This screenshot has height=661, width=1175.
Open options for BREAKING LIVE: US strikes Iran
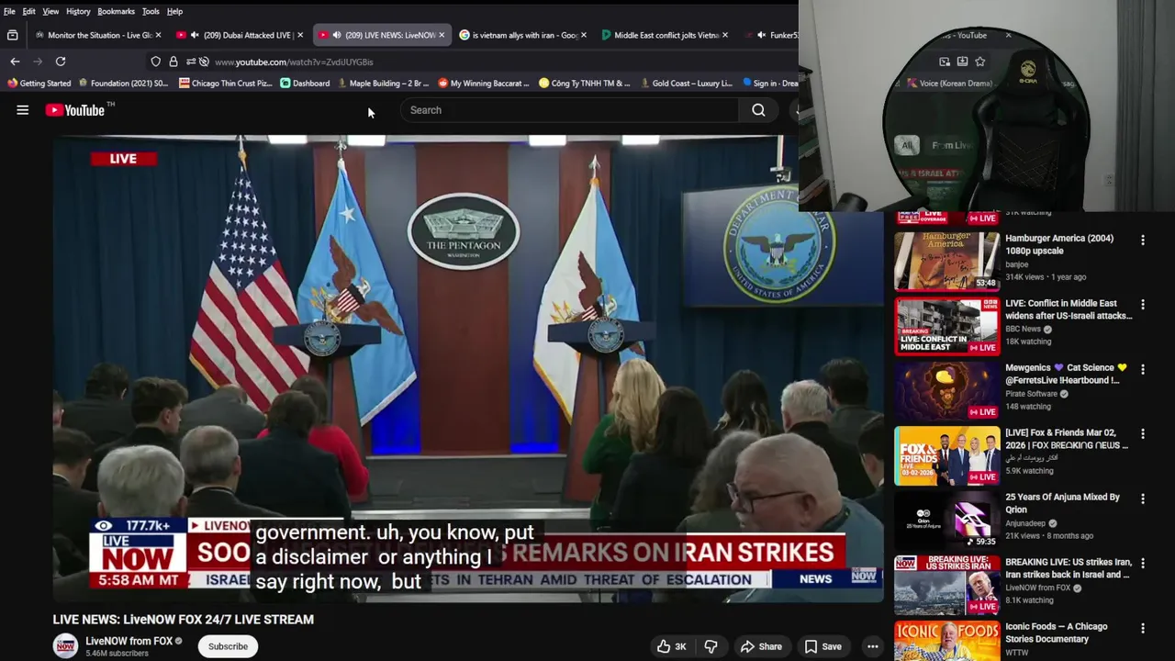tap(1143, 564)
